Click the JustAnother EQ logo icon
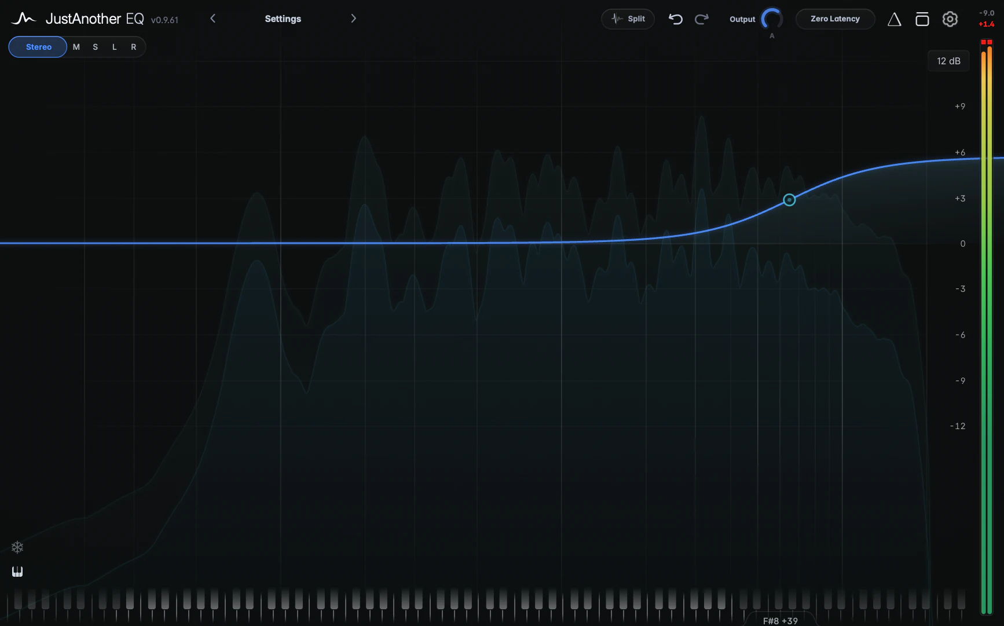The image size is (1004, 626). 23,19
